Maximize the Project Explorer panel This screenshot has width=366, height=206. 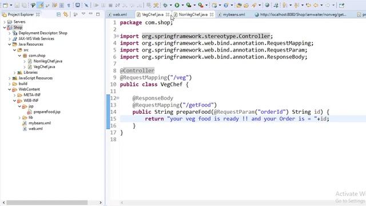[x=98, y=14]
